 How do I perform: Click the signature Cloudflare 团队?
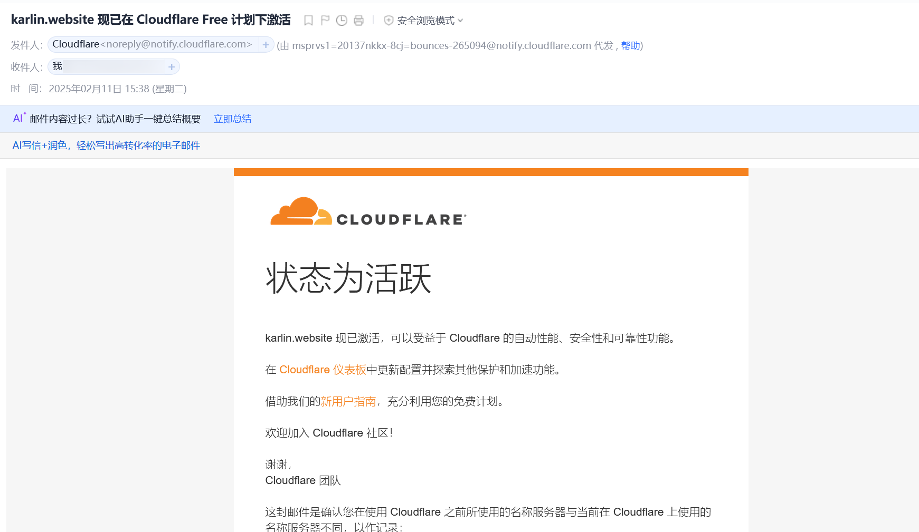(303, 480)
